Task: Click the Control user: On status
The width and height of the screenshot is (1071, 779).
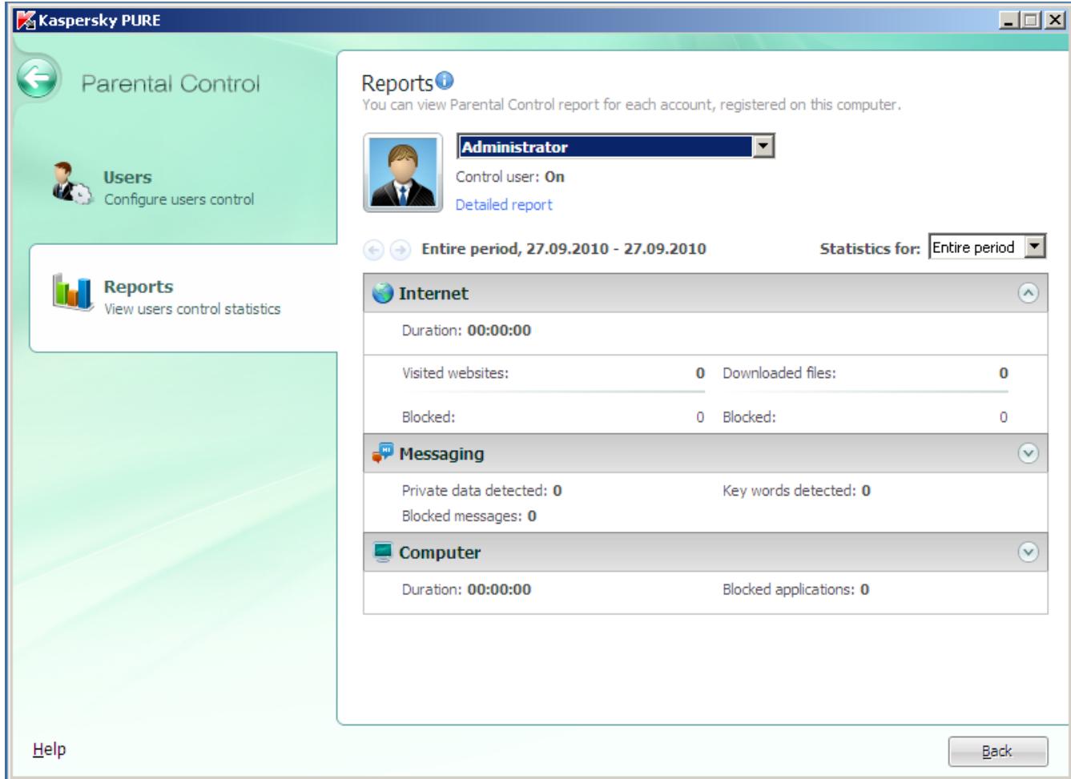Action: pyautogui.click(x=510, y=177)
